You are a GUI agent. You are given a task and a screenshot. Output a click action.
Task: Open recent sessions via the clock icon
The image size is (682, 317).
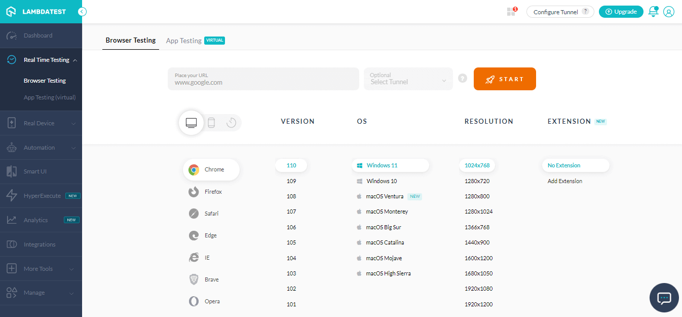(231, 122)
